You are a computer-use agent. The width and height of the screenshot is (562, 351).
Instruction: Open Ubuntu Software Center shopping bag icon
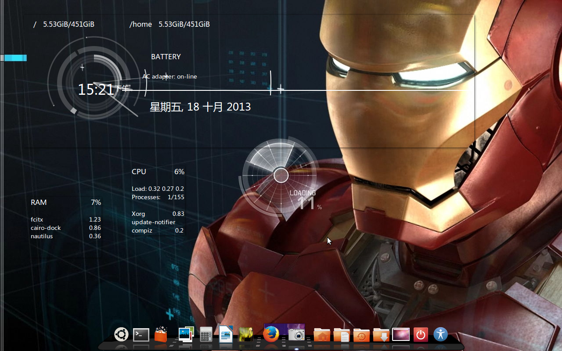(161, 334)
